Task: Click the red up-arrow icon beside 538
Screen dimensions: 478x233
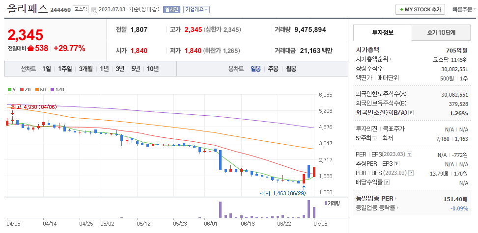Action: click(30, 48)
